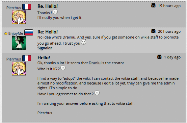Click smiley after 'Who is it IG ?'
The height and width of the screenshot is (123, 187).
point(63,68)
